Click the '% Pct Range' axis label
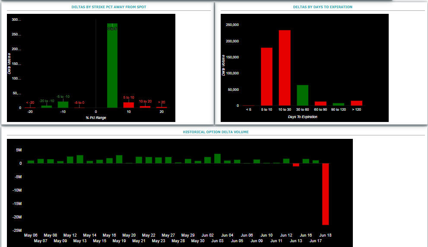 pos(96,118)
